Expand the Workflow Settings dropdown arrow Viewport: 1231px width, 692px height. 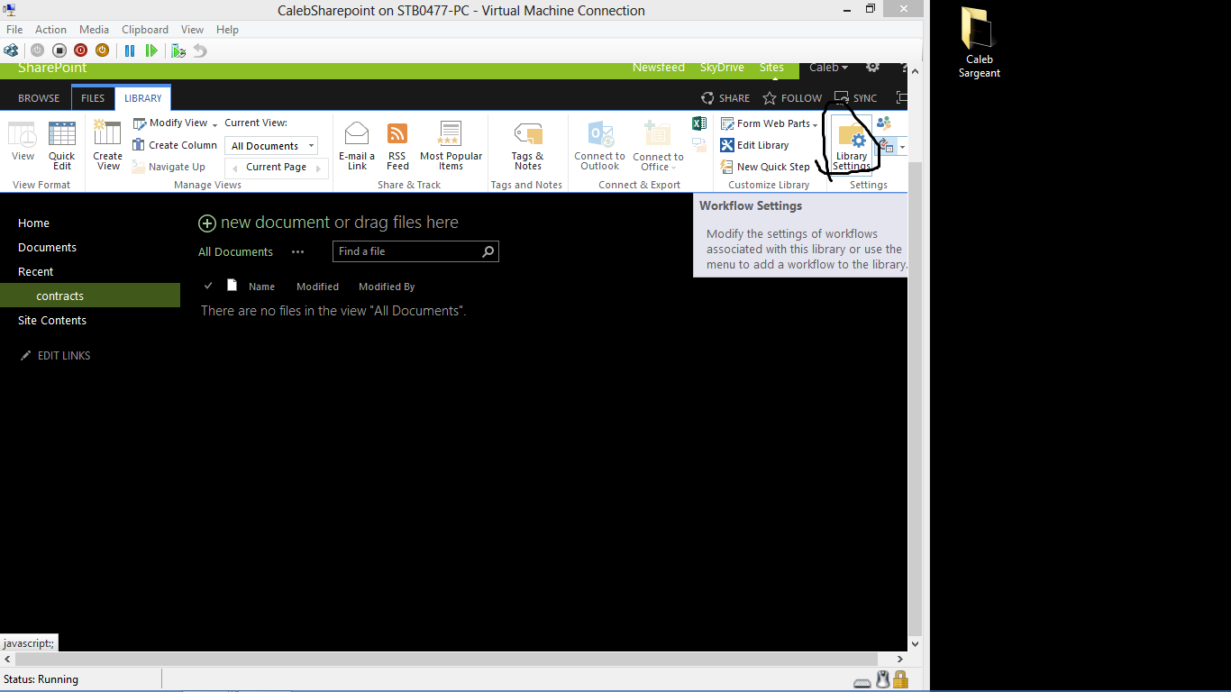(901, 147)
